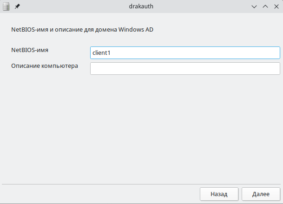Click the drakauth title bar text
Viewport: 283px width, 204px height.
point(141,7)
